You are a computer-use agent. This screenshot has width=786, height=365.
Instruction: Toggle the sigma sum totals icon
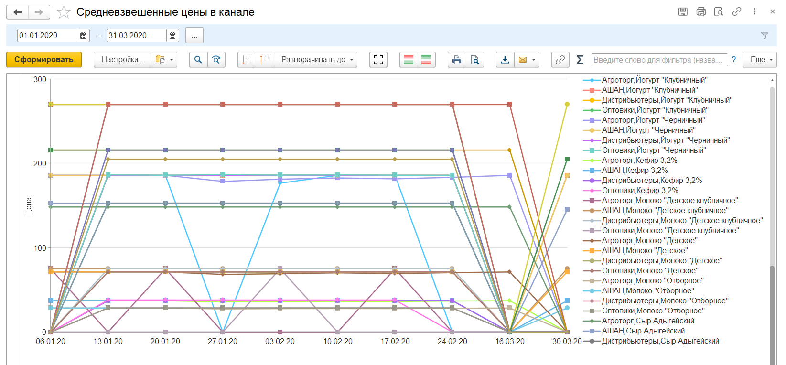pyautogui.click(x=580, y=60)
